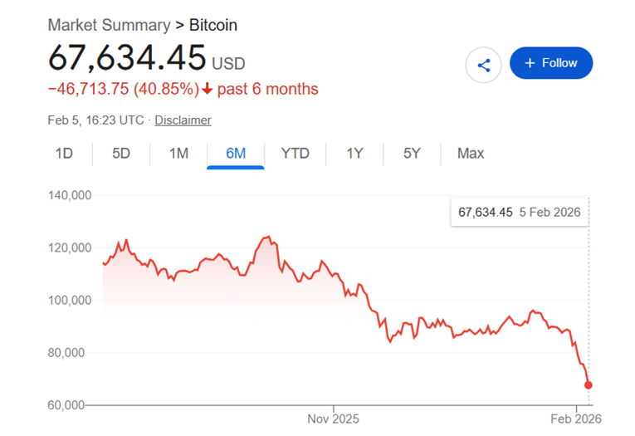Click the Feb 2026 axis label
635x436 pixels.
coord(576,419)
